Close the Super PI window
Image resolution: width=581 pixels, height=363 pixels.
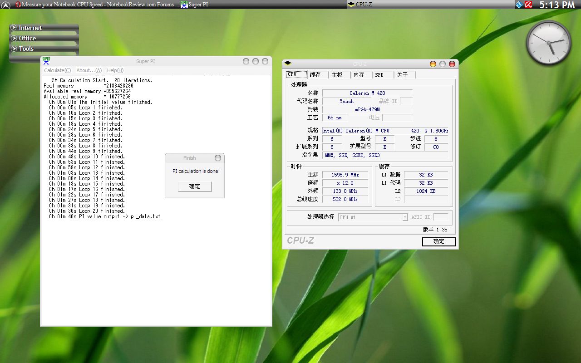(x=265, y=61)
